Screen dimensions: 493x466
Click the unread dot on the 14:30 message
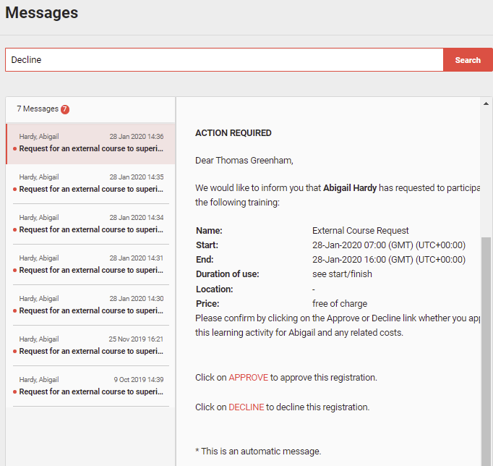(14, 311)
